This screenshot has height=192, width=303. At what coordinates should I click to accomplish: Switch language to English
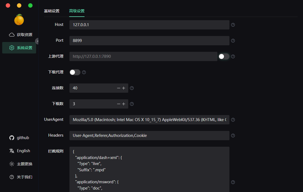pos(20,151)
